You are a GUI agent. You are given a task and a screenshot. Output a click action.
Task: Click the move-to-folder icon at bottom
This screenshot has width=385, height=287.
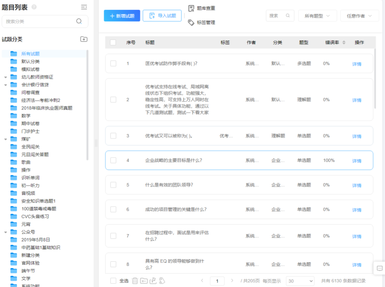click(x=144, y=281)
